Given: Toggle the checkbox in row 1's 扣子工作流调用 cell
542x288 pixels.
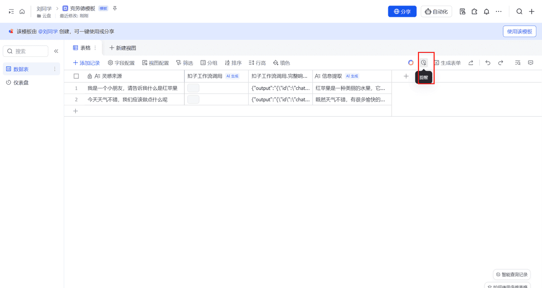Looking at the screenshot, I should click(193, 88).
